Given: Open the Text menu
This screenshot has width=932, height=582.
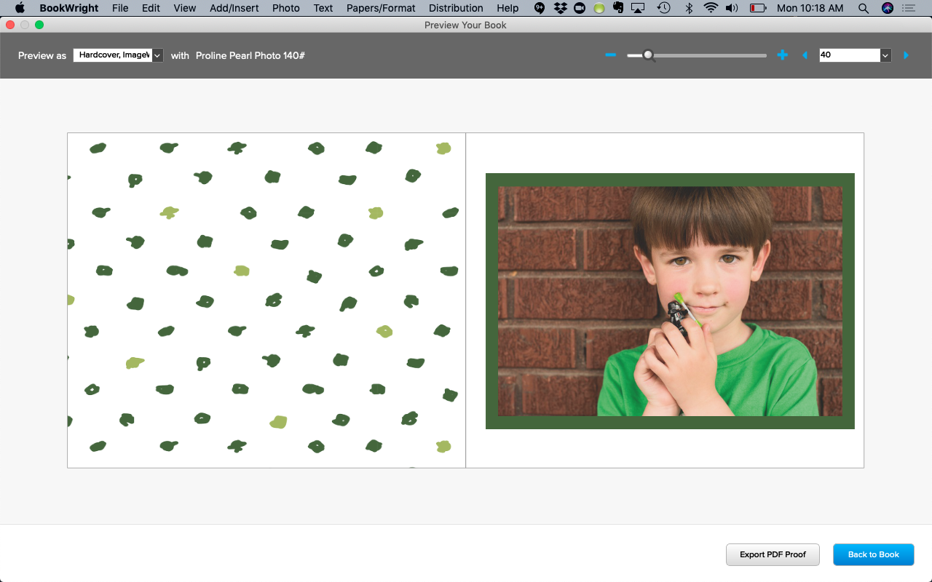Looking at the screenshot, I should pyautogui.click(x=323, y=8).
